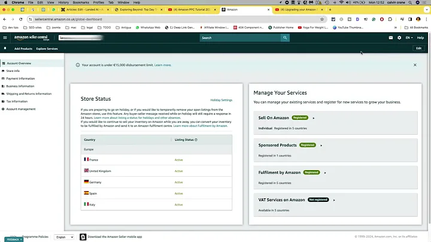Image resolution: width=431 pixels, height=242 pixels.
Task: Open the Chrome extensions puzzle icon
Action: (390, 19)
